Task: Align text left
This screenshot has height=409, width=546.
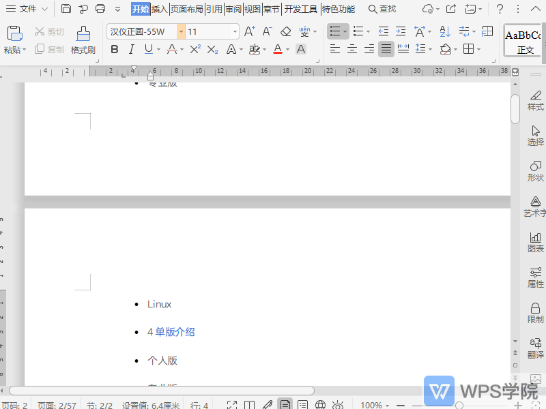Action: (335, 49)
